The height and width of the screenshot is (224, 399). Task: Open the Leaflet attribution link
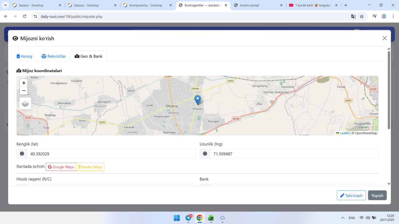pos(344,133)
